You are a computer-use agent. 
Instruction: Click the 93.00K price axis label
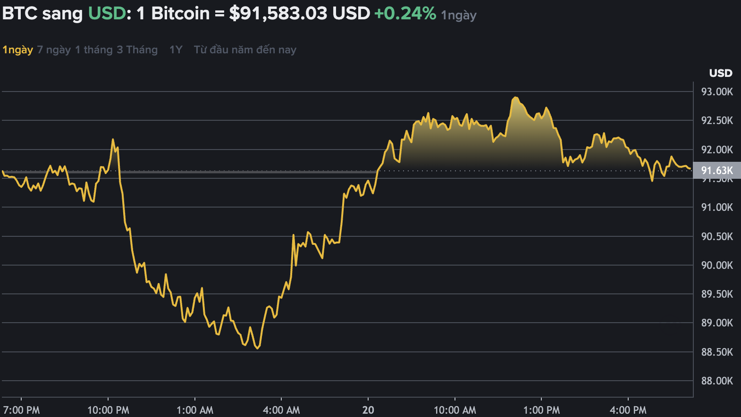[x=717, y=92]
